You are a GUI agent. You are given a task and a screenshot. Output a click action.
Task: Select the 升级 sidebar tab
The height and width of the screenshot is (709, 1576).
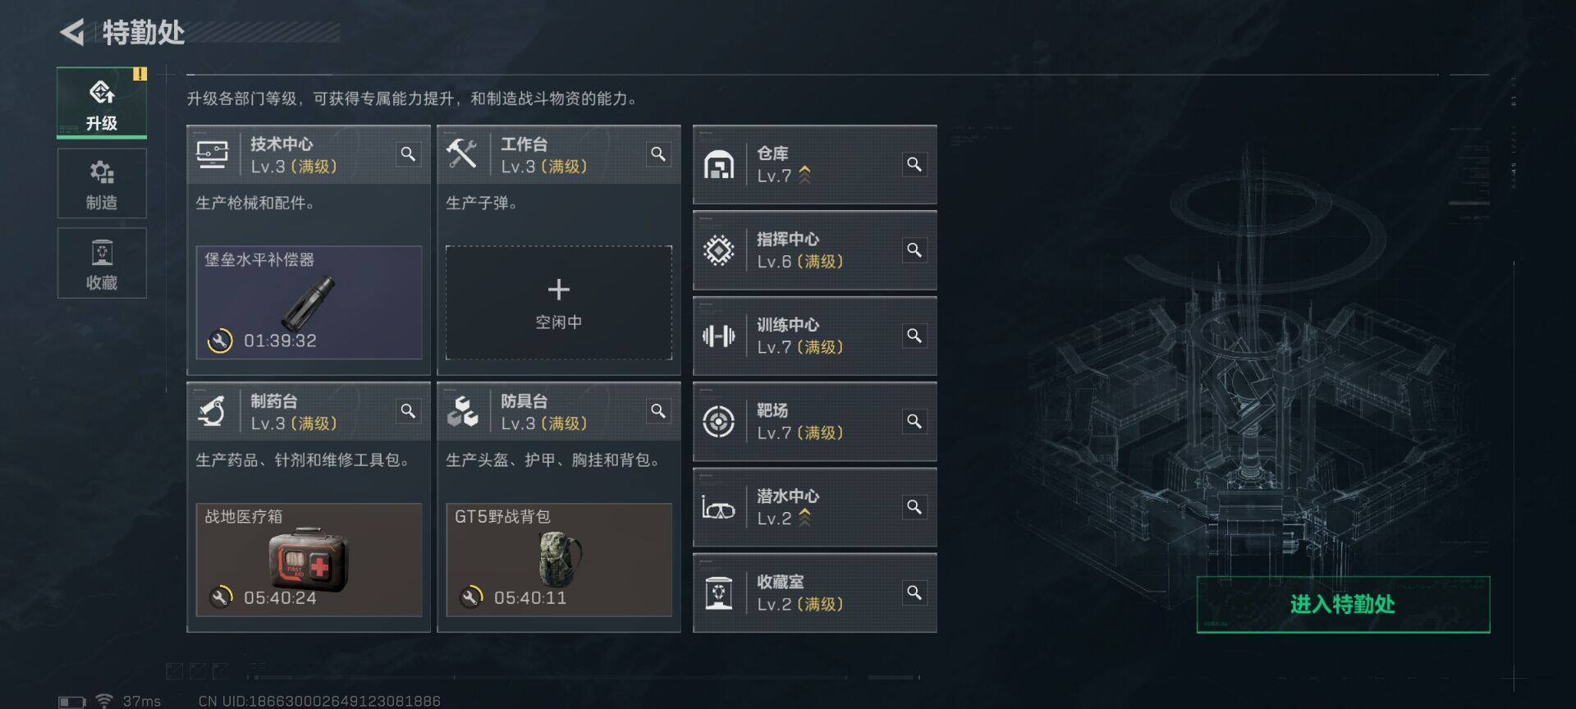(102, 103)
